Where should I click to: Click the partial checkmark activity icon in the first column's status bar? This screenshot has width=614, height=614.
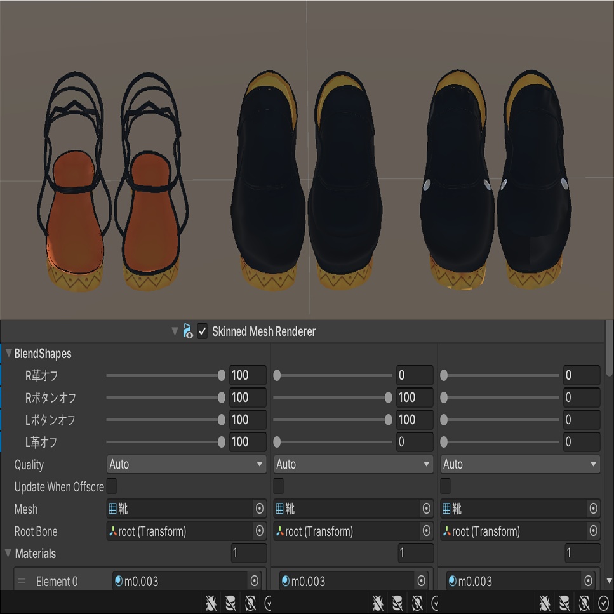click(x=269, y=603)
